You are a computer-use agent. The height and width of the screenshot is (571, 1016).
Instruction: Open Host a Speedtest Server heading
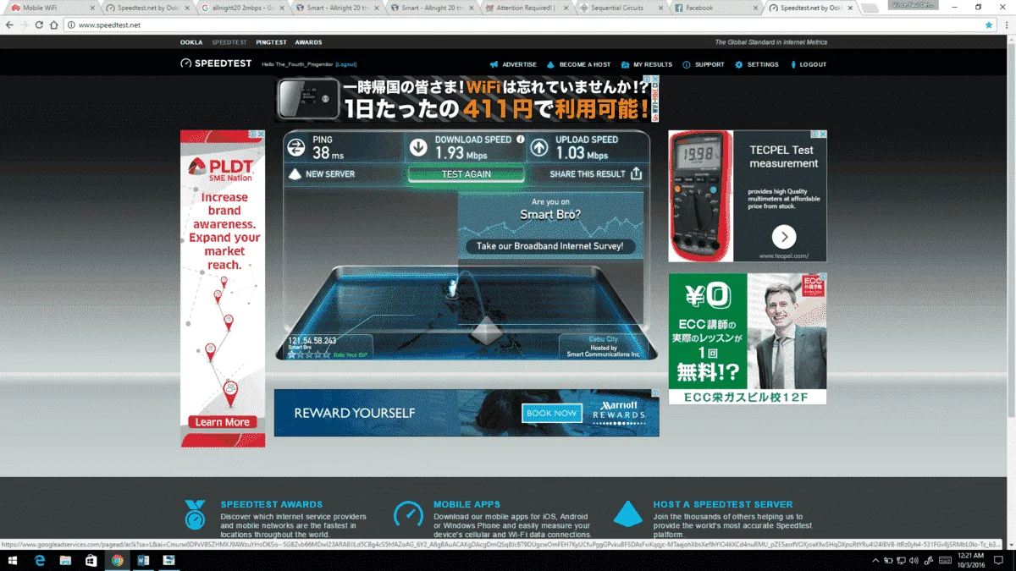click(723, 504)
